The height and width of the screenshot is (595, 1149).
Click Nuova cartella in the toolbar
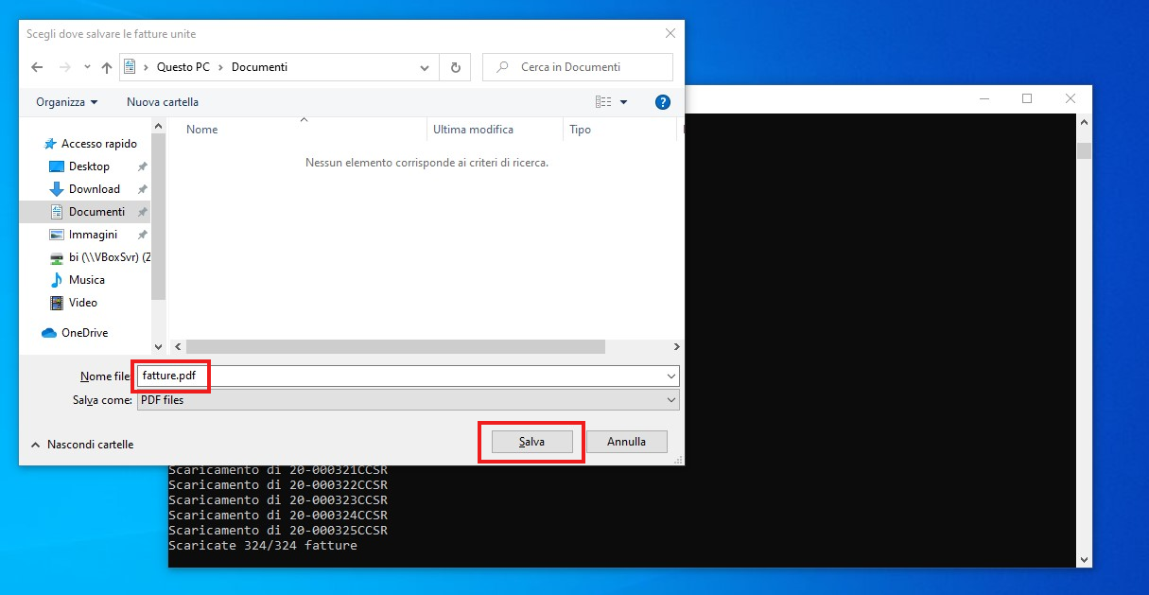pos(163,102)
